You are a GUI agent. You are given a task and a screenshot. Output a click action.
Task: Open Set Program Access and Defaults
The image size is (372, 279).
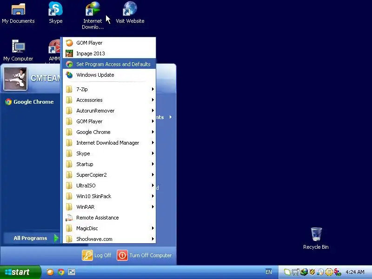(x=109, y=64)
